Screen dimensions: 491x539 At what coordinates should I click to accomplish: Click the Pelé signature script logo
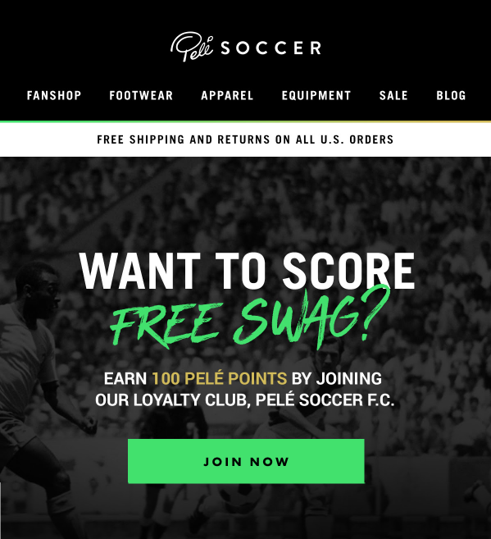point(192,47)
